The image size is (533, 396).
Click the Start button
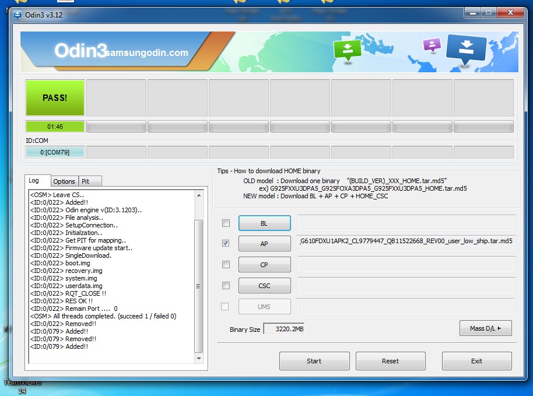coord(314,361)
